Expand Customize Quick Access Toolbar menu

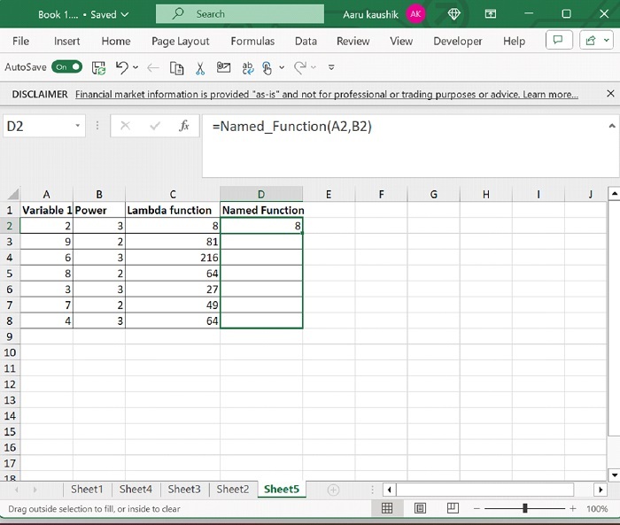(331, 67)
